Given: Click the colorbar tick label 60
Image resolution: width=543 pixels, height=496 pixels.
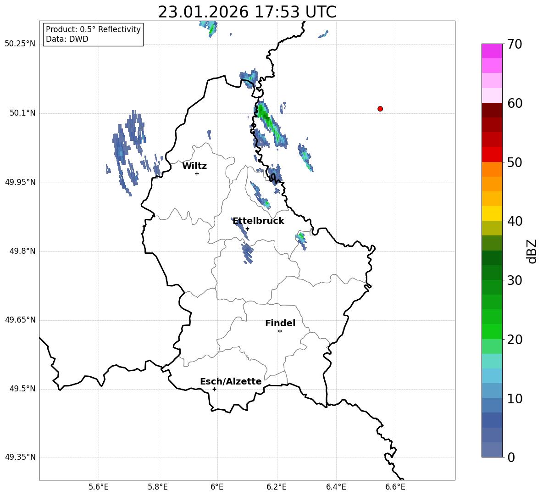Looking at the screenshot, I should (x=515, y=103).
